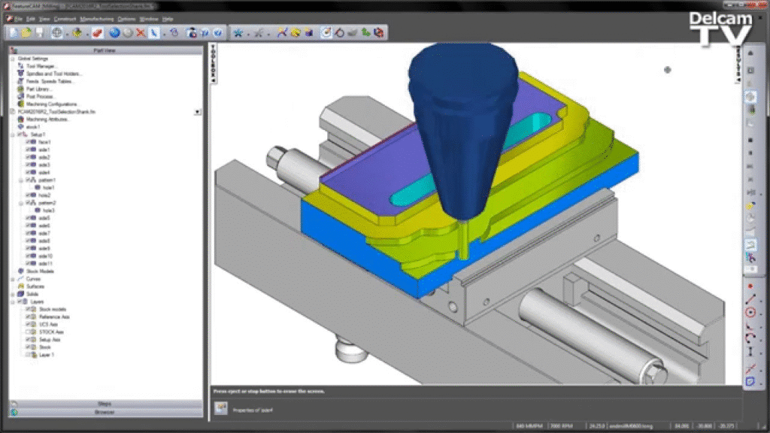Collapse the Setup1 tree branch
Viewport: 770px width, 433px height.
pos(12,134)
